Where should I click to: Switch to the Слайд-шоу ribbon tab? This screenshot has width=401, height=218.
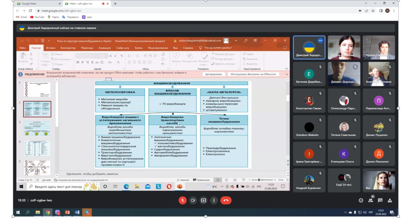[123, 48]
